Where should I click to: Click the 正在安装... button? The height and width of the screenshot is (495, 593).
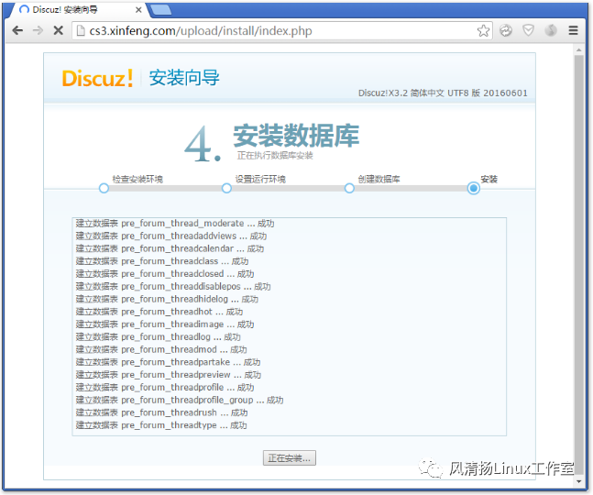coord(290,458)
